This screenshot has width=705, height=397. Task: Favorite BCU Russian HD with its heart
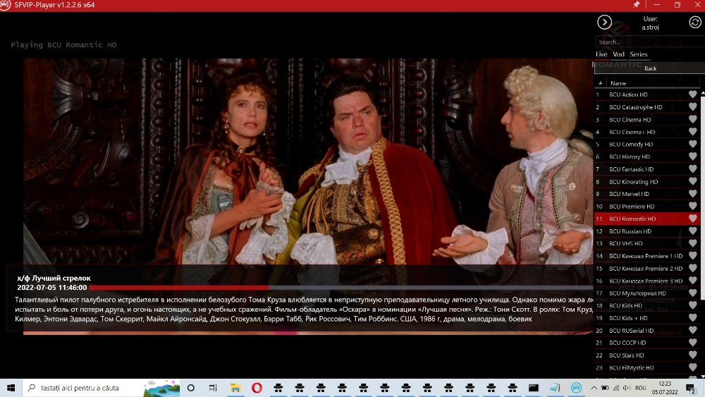(692, 231)
